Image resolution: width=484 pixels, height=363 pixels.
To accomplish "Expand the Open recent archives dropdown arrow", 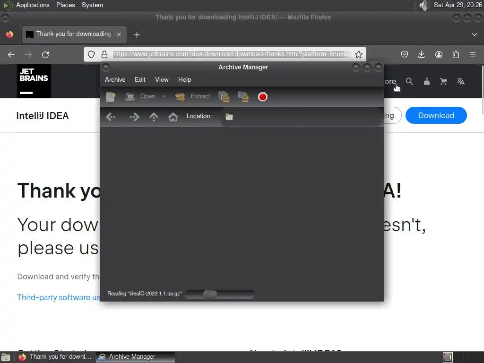I will tap(164, 96).
